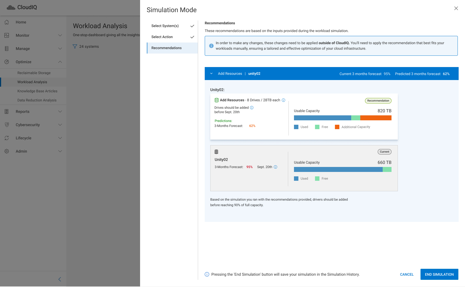Click the Admin gear icon
This screenshot has height=287, width=465.
tap(7, 151)
